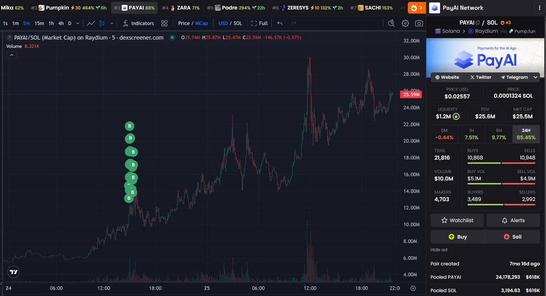Image resolution: width=546 pixels, height=296 pixels.
Task: Expand more social links chevron
Action: pos(536,77)
